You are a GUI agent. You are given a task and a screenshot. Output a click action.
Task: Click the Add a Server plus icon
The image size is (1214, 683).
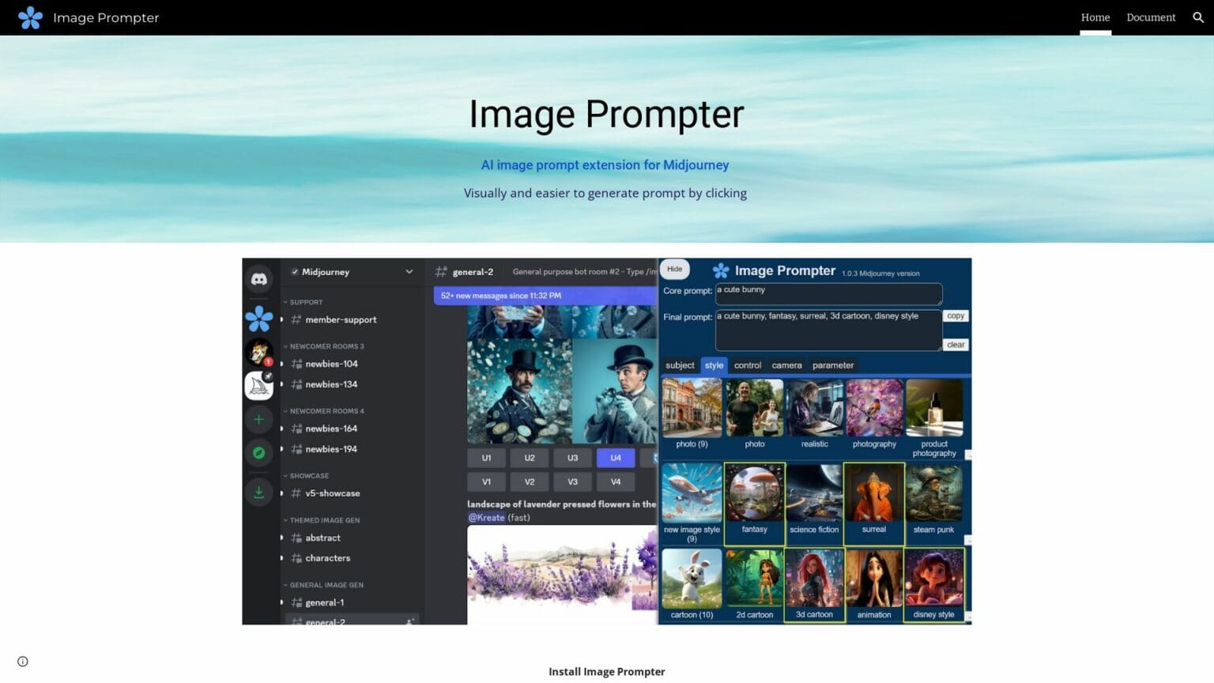coord(259,419)
